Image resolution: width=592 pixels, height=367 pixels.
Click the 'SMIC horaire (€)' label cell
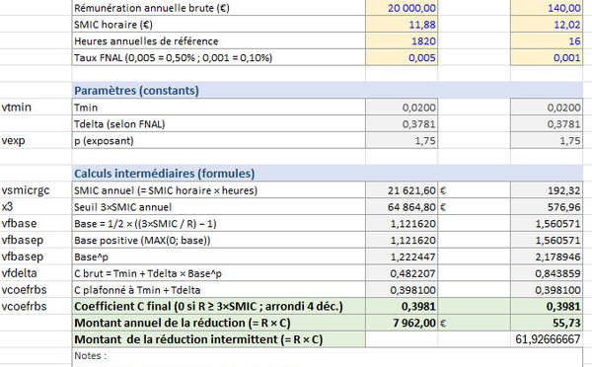(219, 24)
